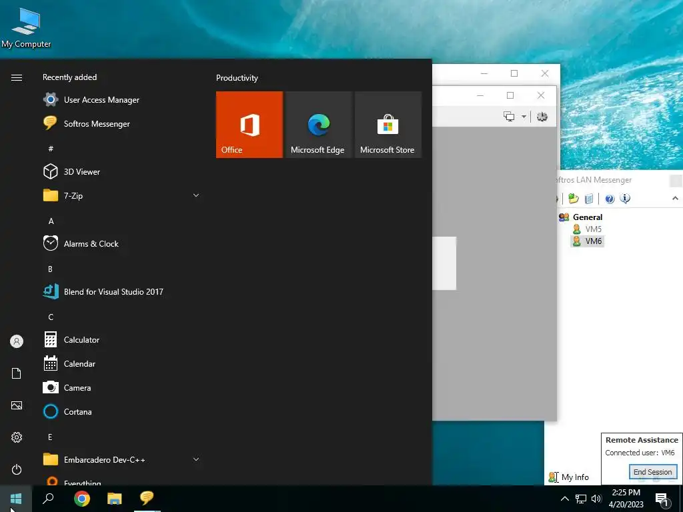The image size is (683, 512).
Task: Click the Productivity group heading
Action: [x=237, y=78]
